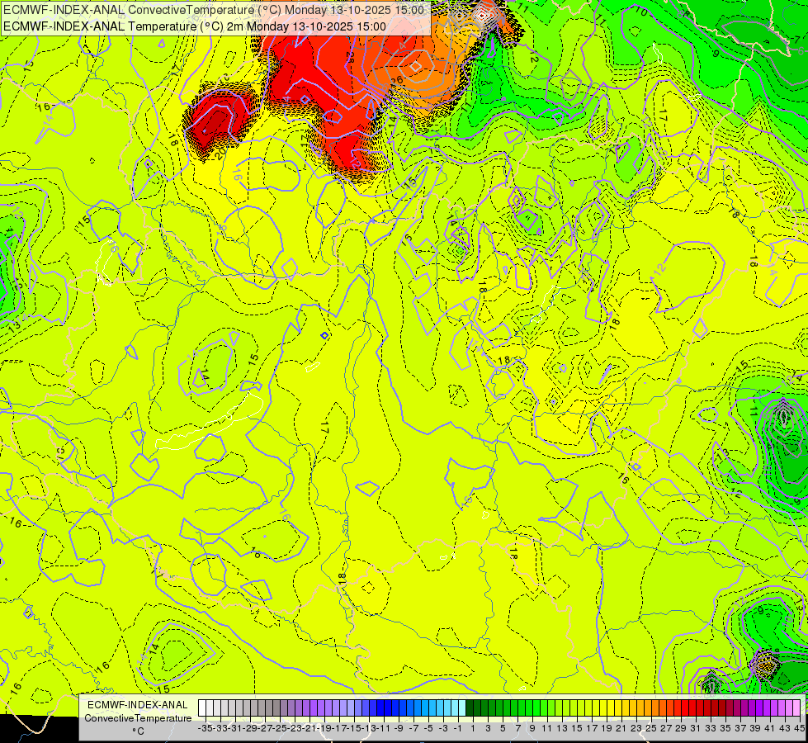Click the '-35' legend tick label
The image size is (808, 743).
coord(205,728)
